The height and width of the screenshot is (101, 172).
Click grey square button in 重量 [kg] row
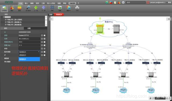42,45
